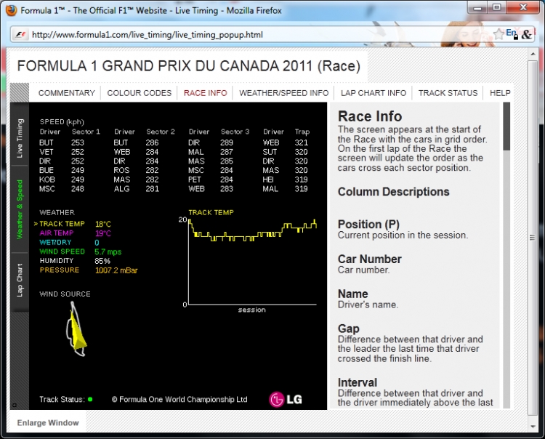Select the WIND SPEED weather row
This screenshot has width=545, height=439.
click(x=80, y=251)
